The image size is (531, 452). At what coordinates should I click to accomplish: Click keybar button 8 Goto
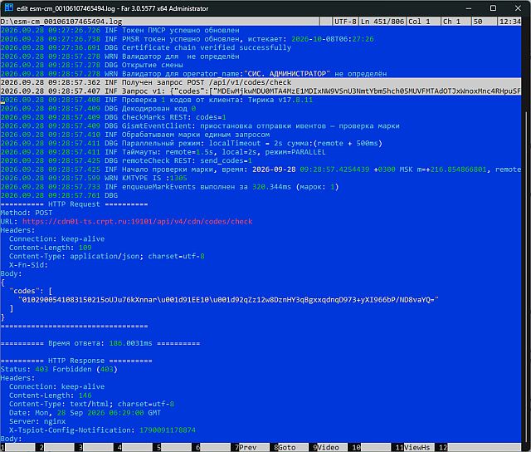(x=289, y=447)
